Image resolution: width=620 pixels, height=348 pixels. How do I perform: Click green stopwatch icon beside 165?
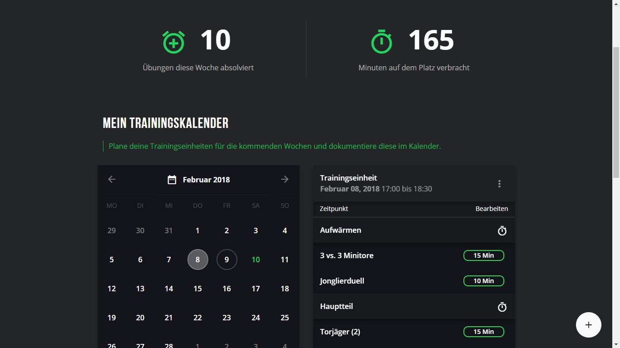(x=381, y=42)
